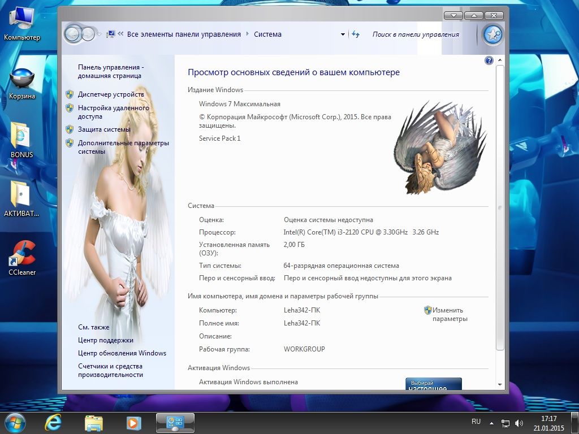This screenshot has height=434, width=579.
Task: Click the shield icon beside 'Изменить параметры'
Action: point(428,310)
